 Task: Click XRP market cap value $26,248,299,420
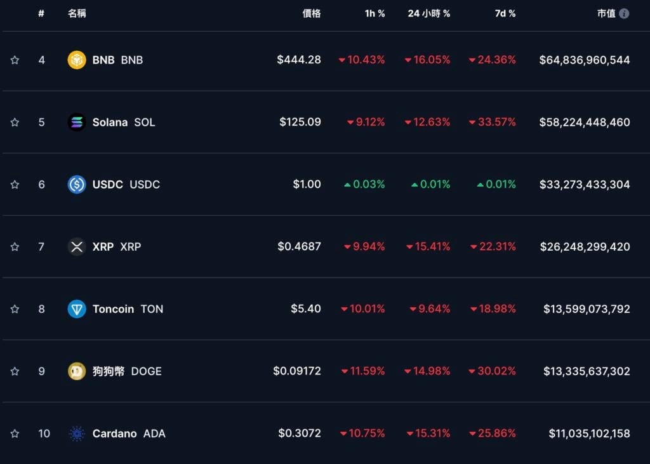point(585,246)
